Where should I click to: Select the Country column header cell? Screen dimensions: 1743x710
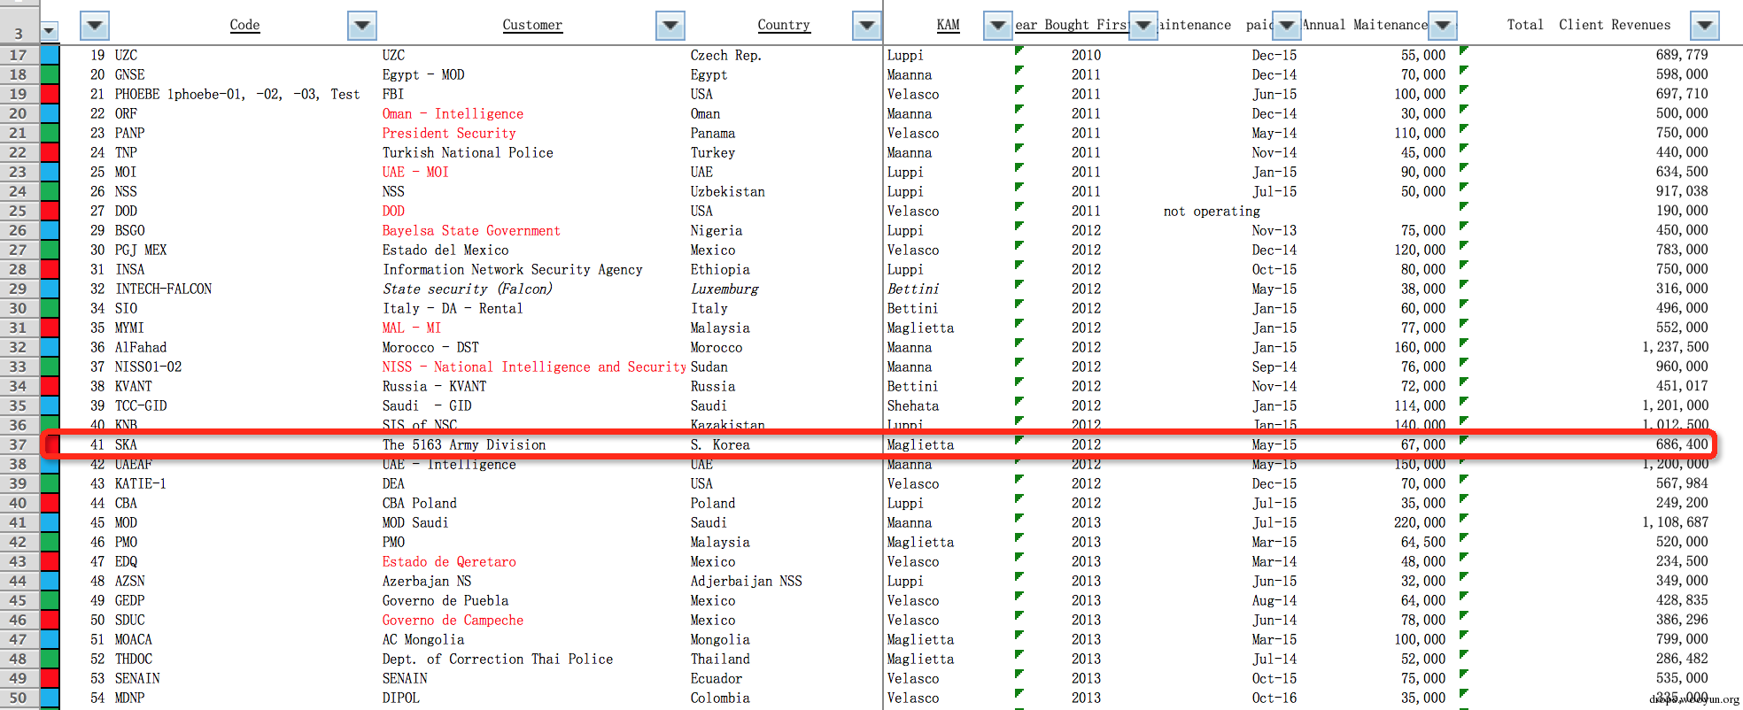click(784, 25)
